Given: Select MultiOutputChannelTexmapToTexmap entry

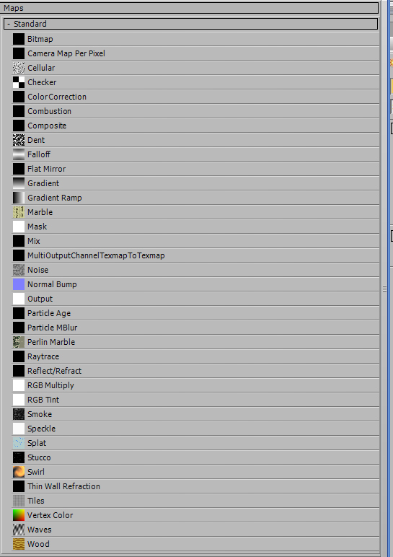Looking at the screenshot, I should (195, 255).
